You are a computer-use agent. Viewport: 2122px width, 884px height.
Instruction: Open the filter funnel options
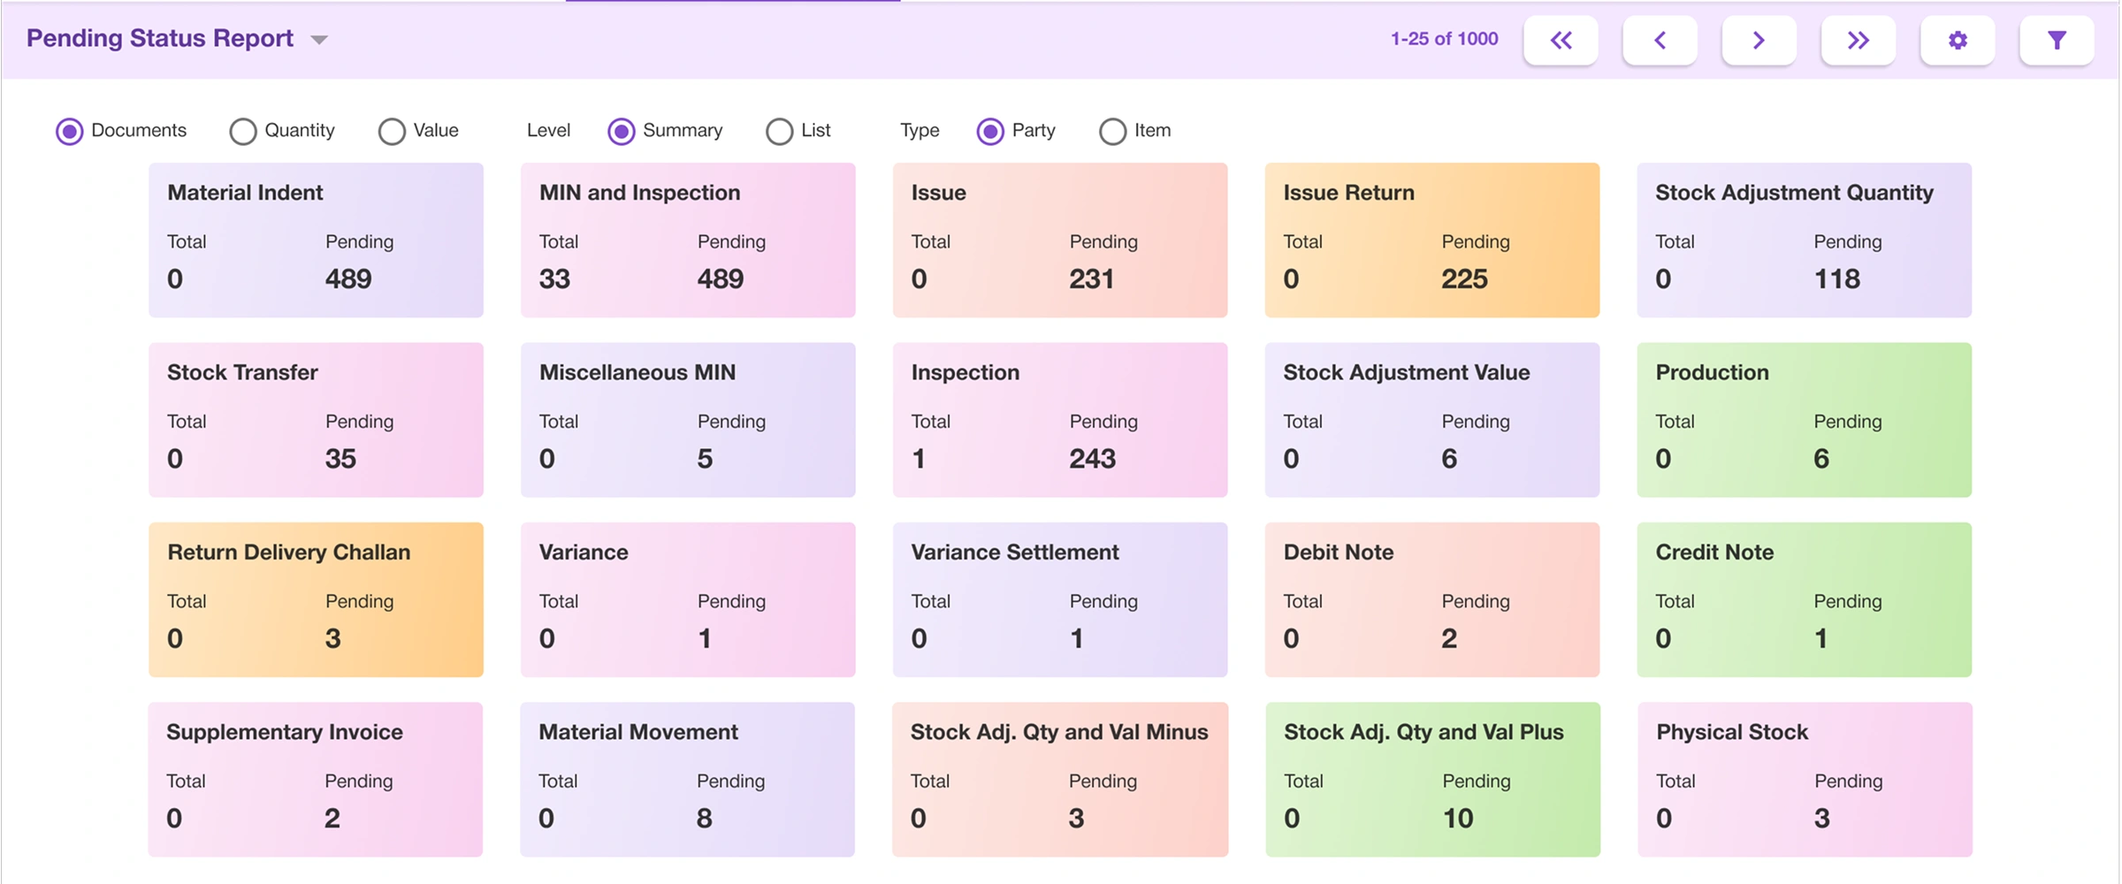tap(2057, 41)
